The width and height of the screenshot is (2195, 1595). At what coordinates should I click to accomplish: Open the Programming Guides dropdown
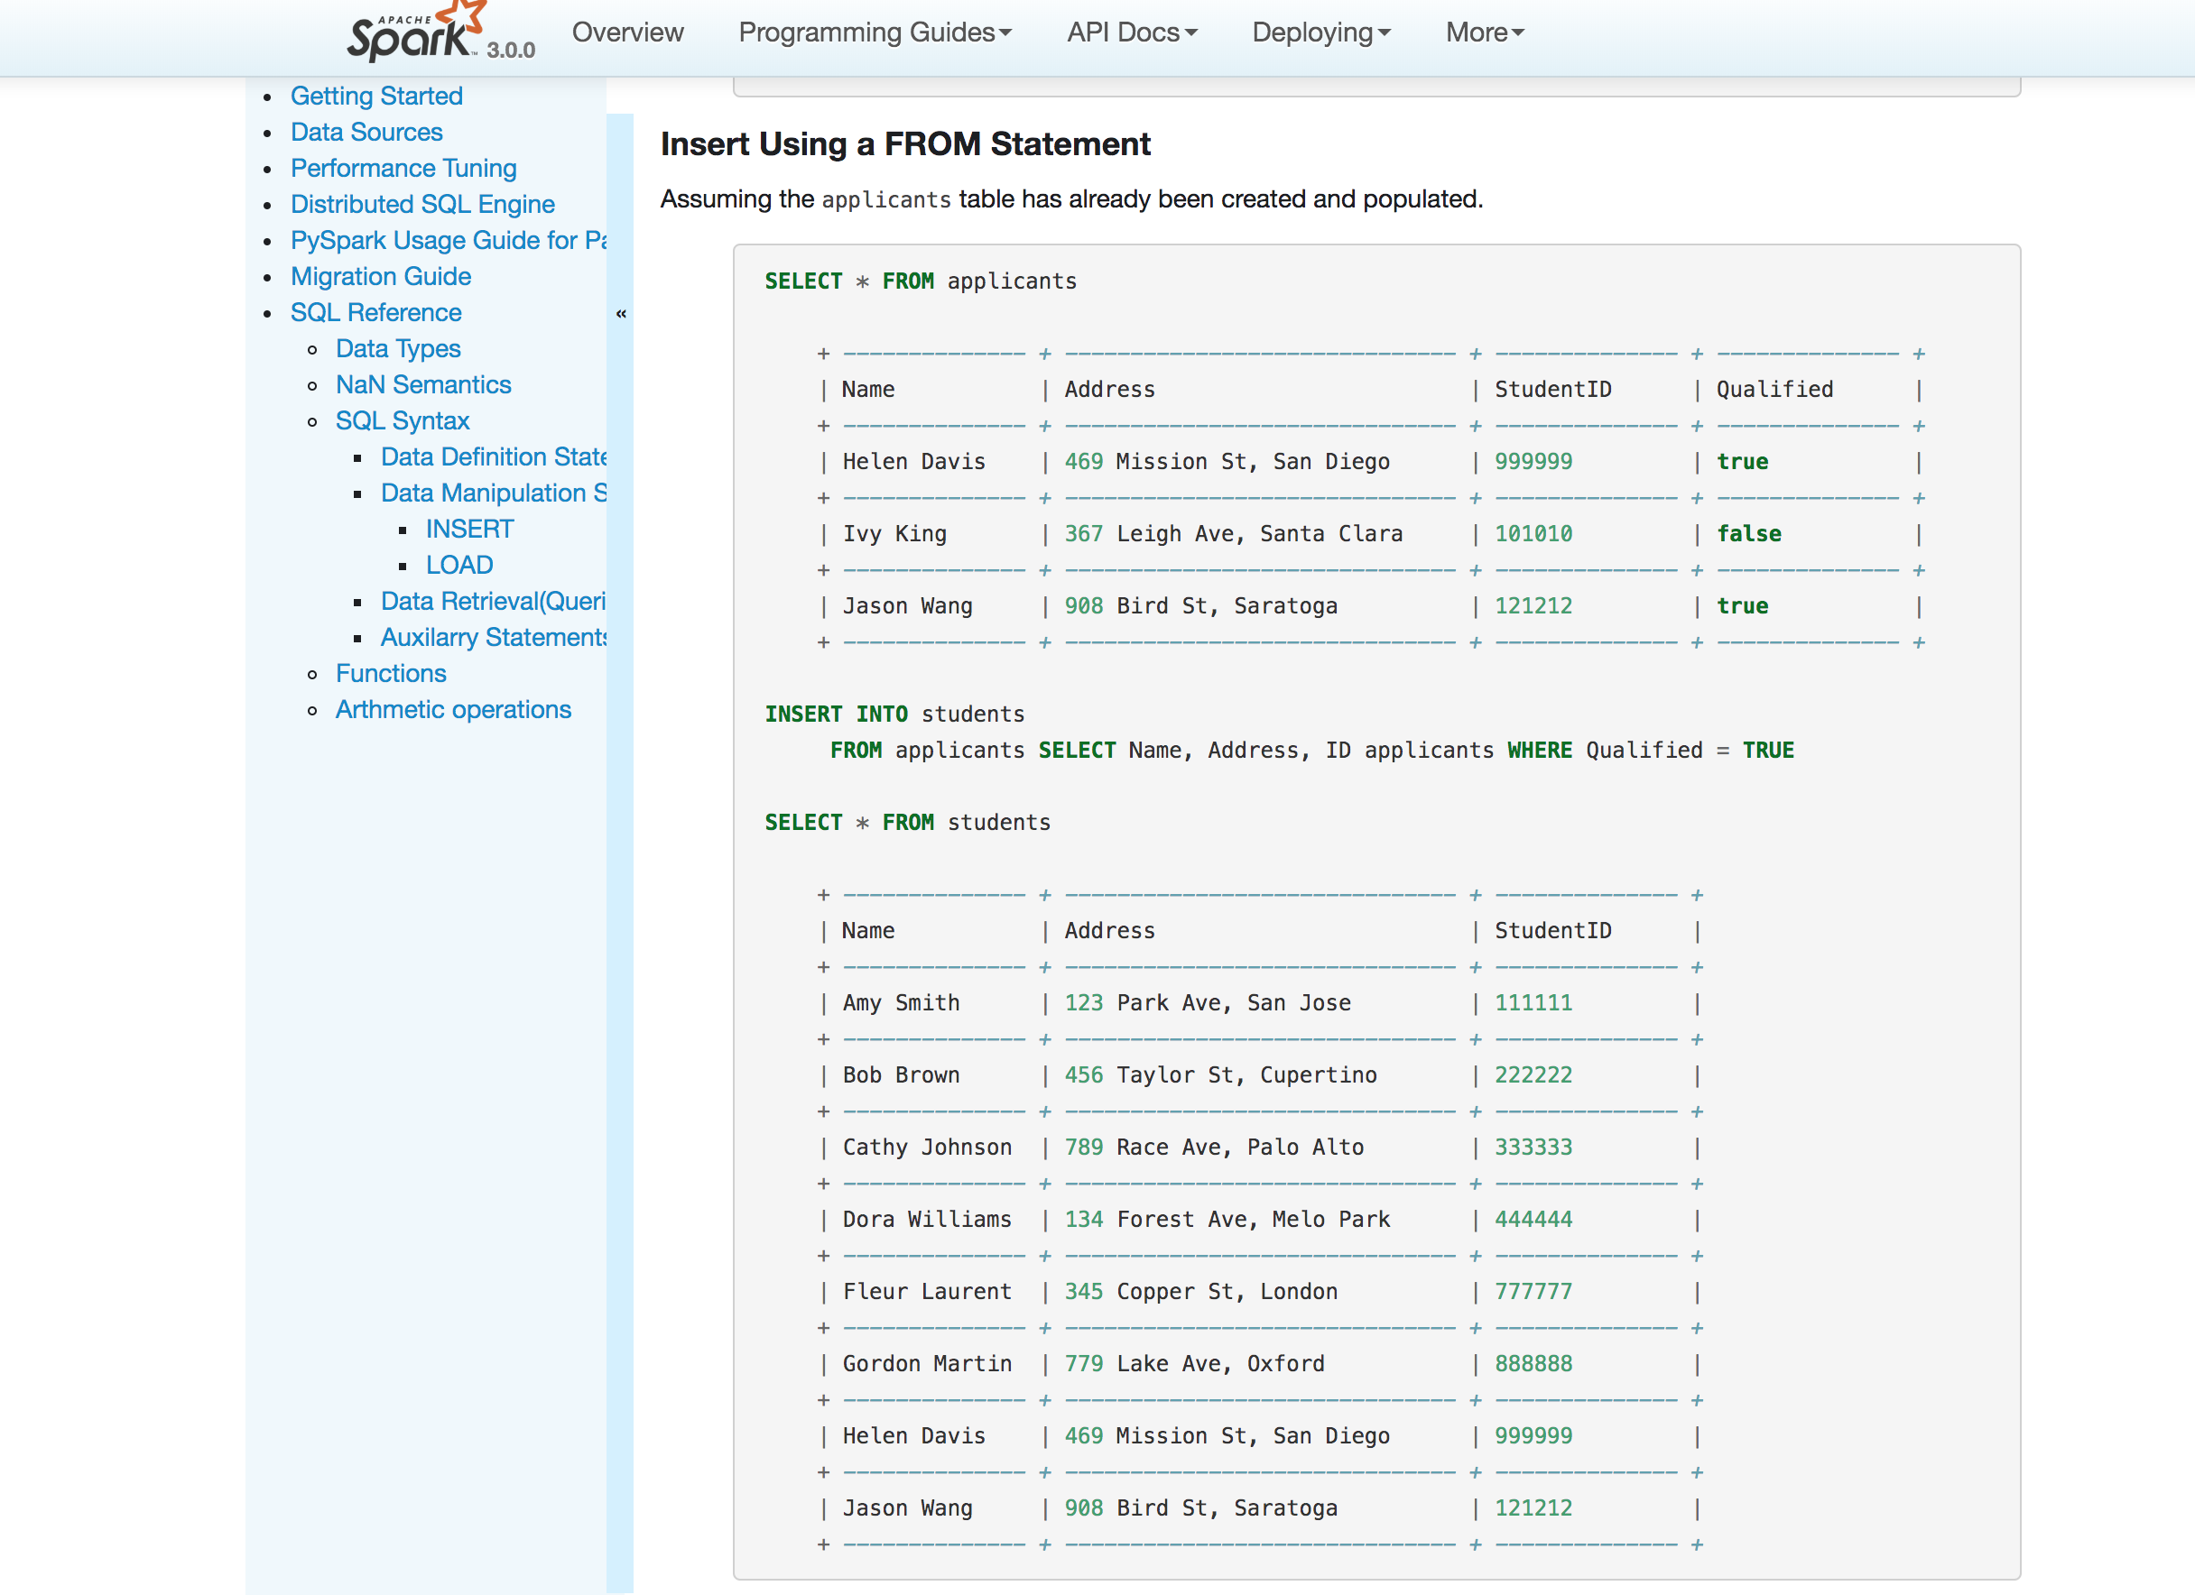tap(874, 32)
